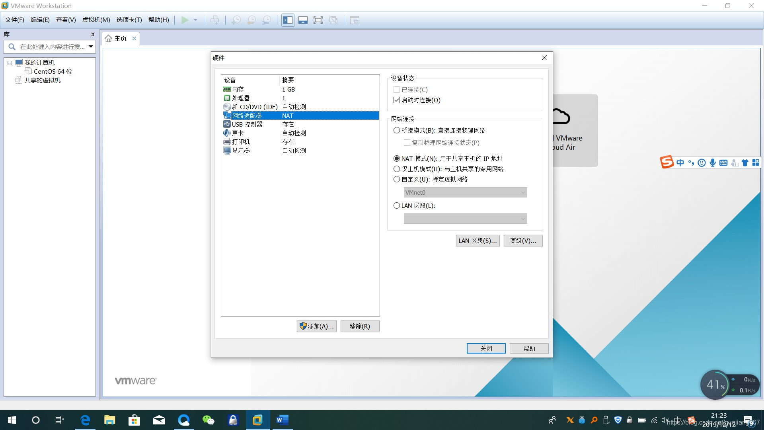This screenshot has height=430, width=764.
Task: Click the 设备 column header
Action: pos(230,80)
